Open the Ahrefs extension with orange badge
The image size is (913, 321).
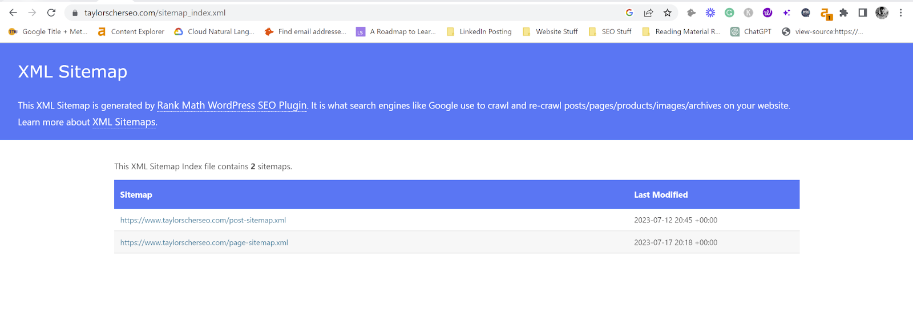pos(826,13)
